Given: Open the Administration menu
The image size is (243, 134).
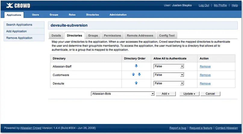Looking at the screenshot, I should point(118,15).
